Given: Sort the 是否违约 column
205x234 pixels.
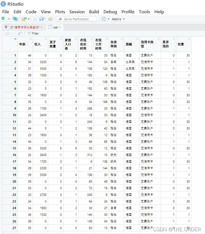Looking at the screenshot, I should click(x=174, y=39).
